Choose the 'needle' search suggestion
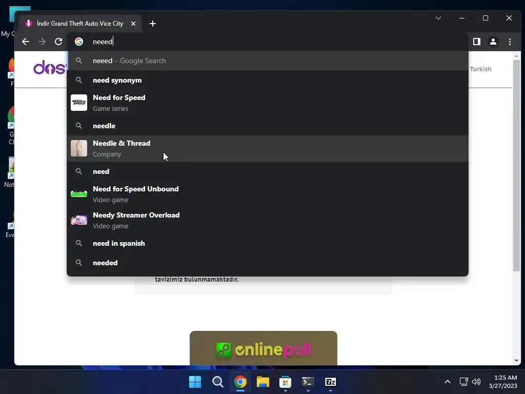525x394 pixels. click(268, 126)
